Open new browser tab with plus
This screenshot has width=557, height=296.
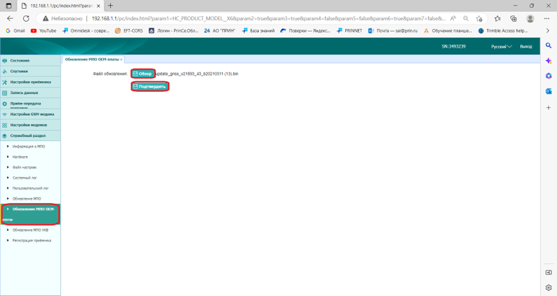[x=110, y=6]
